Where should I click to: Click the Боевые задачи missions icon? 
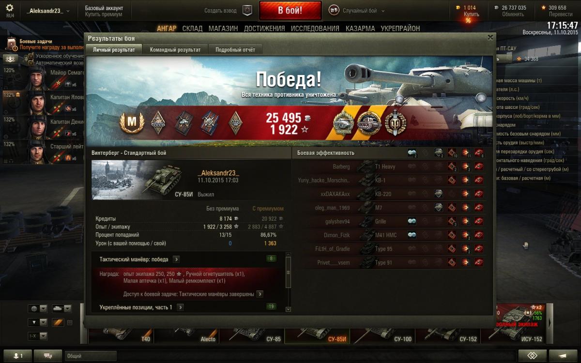click(x=11, y=45)
